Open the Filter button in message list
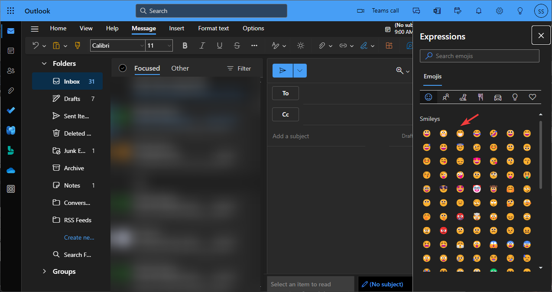Image resolution: width=552 pixels, height=292 pixels. pos(239,68)
